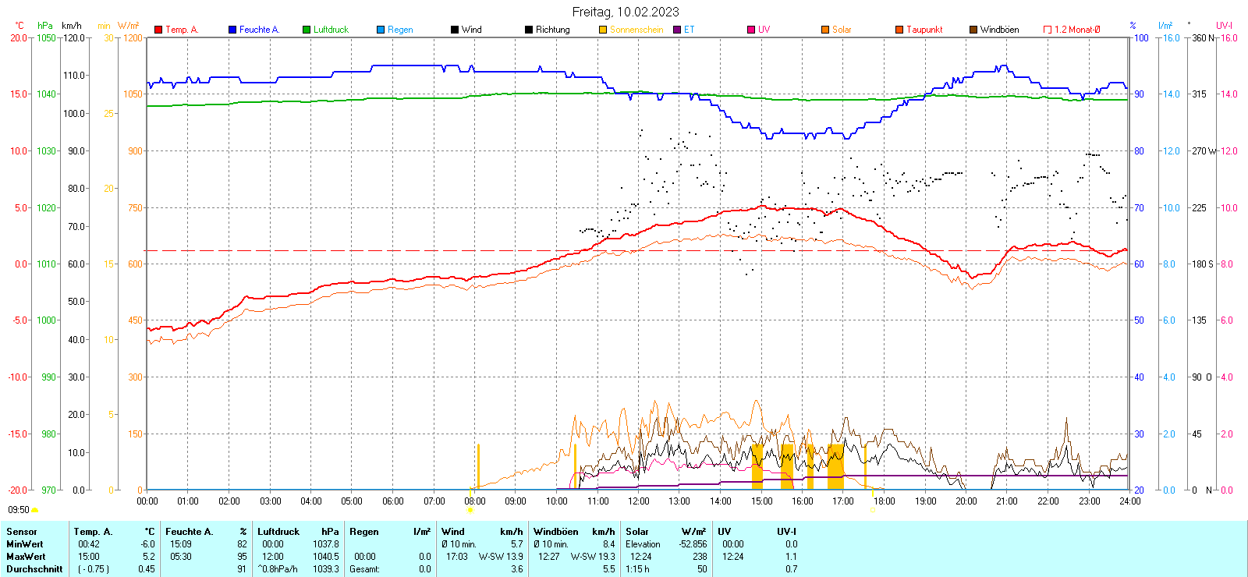
Task: Select the Richtung legend label
Action: (x=552, y=30)
